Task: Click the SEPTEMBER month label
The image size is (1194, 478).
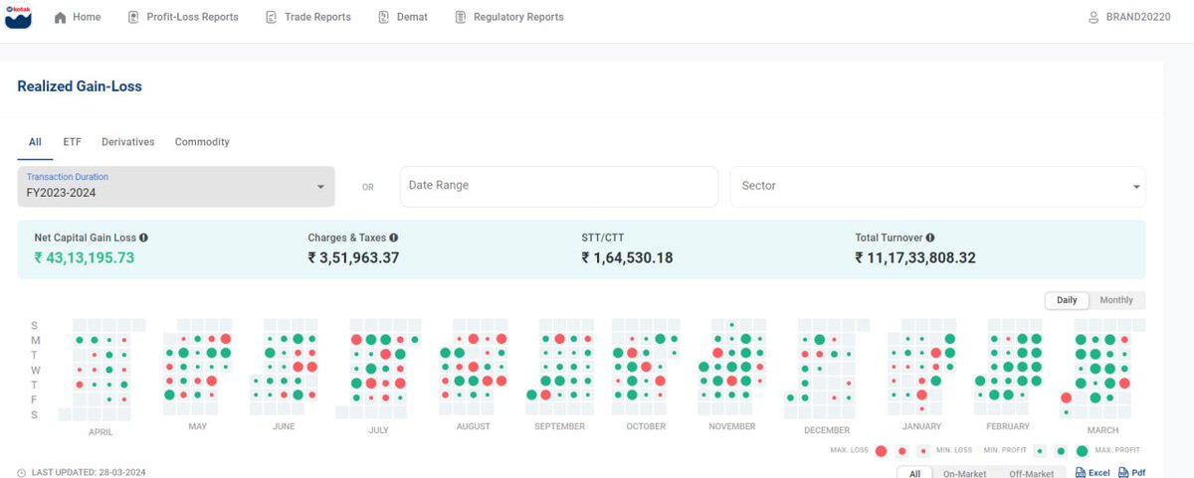Action: pos(560,425)
